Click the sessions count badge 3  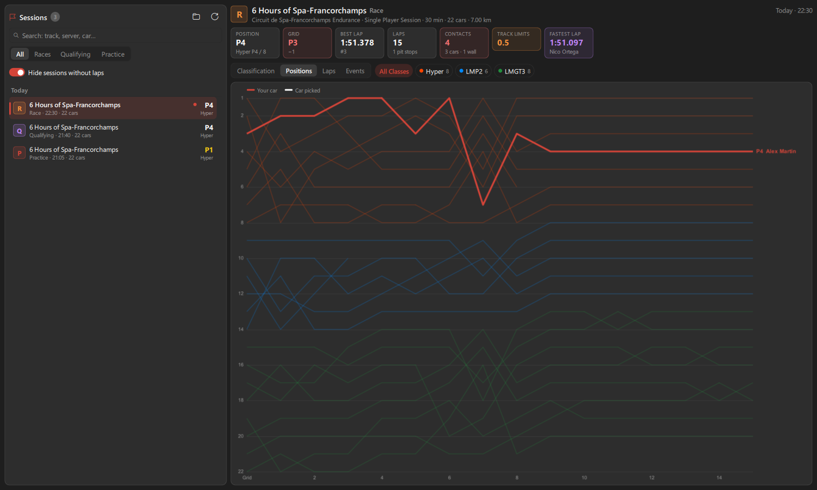click(55, 17)
